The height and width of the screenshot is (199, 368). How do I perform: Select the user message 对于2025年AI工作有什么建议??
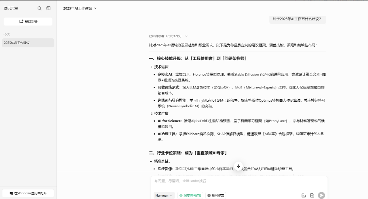[297, 19]
